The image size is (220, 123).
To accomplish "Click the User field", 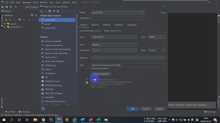I will tap(114, 45).
